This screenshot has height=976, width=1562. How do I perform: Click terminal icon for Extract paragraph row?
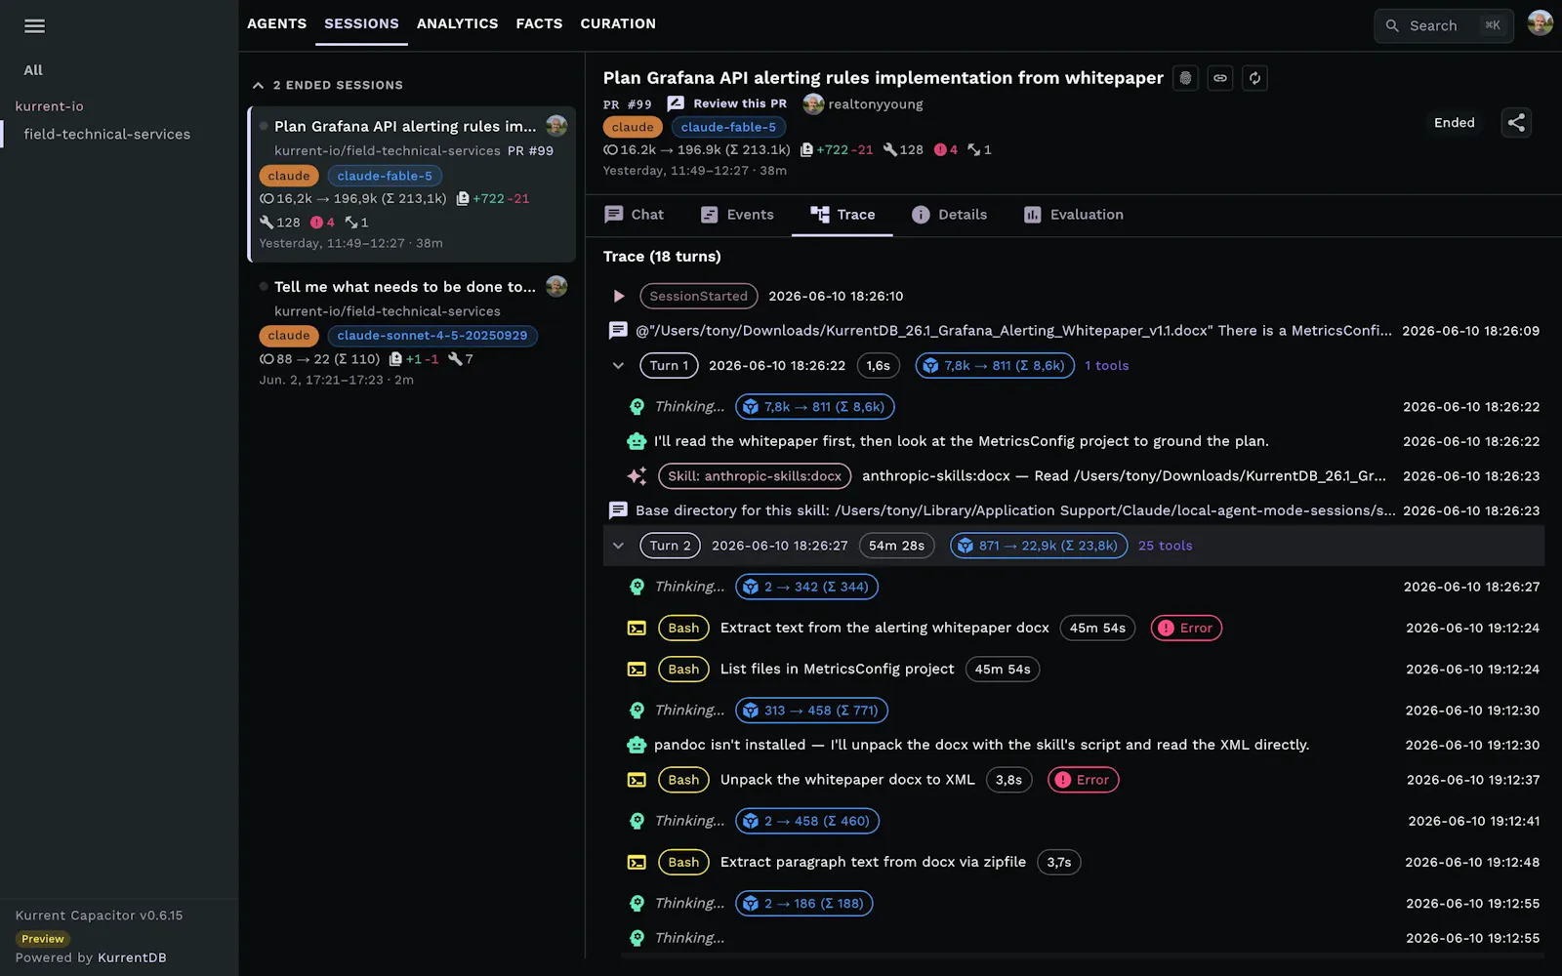(x=637, y=863)
